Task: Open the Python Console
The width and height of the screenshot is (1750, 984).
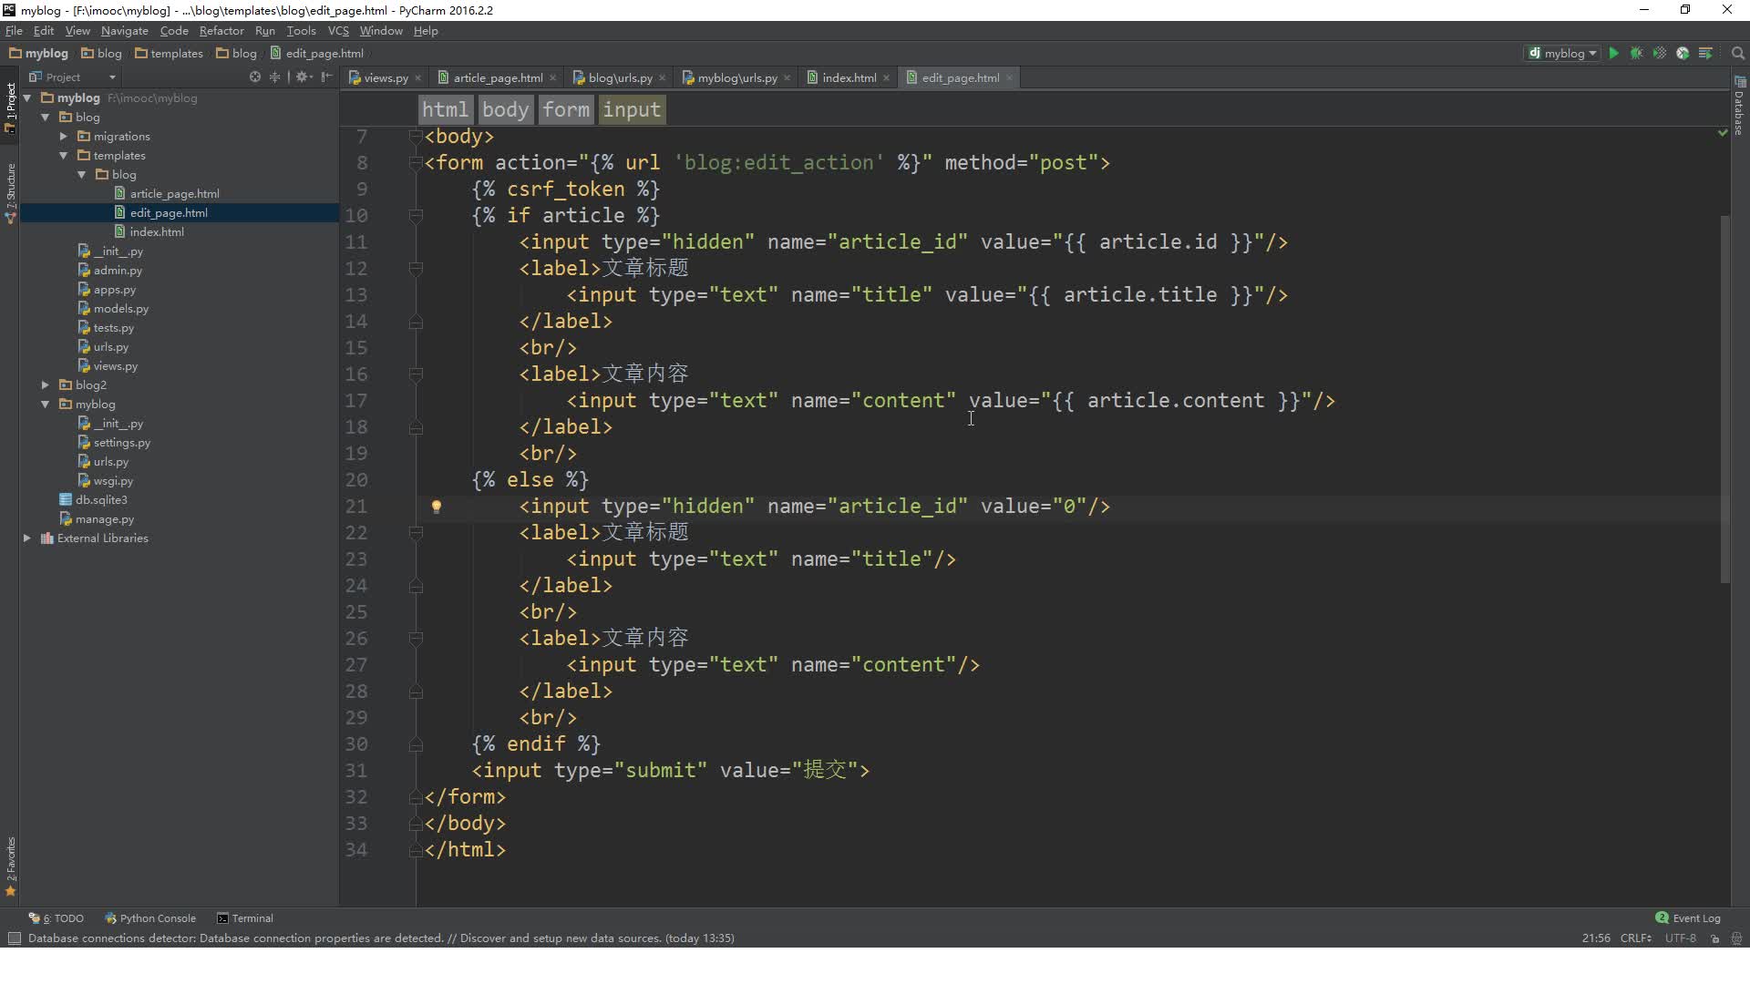Action: click(x=150, y=918)
